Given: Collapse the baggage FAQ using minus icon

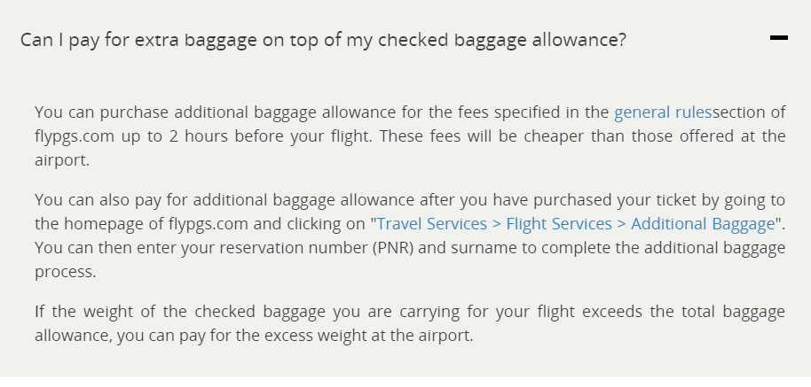Looking at the screenshot, I should 779,38.
